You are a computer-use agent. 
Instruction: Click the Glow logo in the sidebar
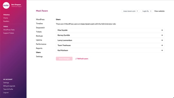tap(6, 5)
